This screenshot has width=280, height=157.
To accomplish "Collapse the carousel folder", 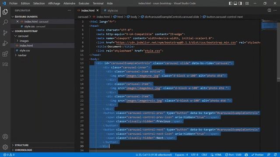I will 23,36.
